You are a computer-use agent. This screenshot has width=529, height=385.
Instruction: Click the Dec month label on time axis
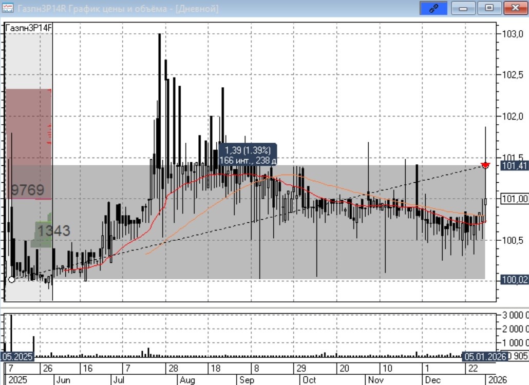[433, 380]
